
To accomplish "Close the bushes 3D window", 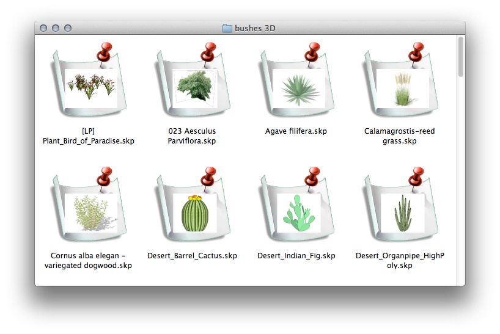I will 43,28.
